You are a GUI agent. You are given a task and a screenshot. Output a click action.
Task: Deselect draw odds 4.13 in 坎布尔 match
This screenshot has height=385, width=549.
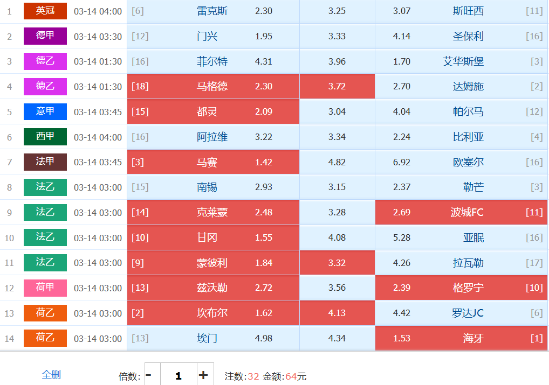click(x=337, y=313)
